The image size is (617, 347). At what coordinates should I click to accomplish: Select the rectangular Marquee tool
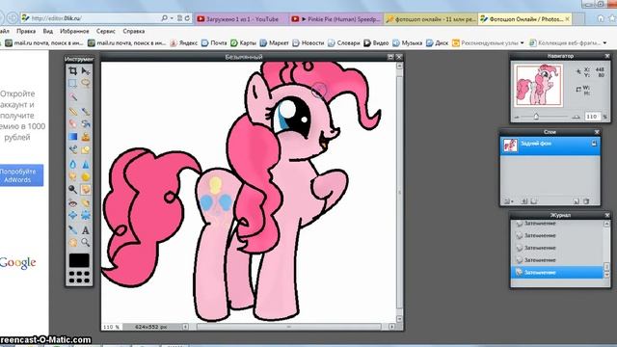(73, 84)
